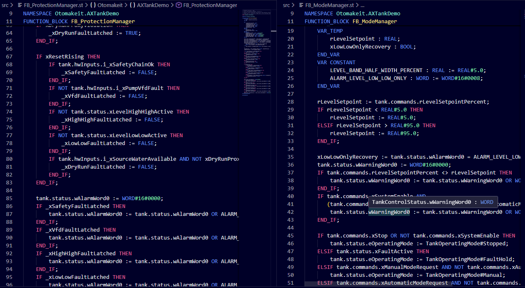Image resolution: width=525 pixels, height=288 pixels.
Task: Click the class symbol icon before FB_ProtectionManager breadcrumb
Action: [x=179, y=5]
